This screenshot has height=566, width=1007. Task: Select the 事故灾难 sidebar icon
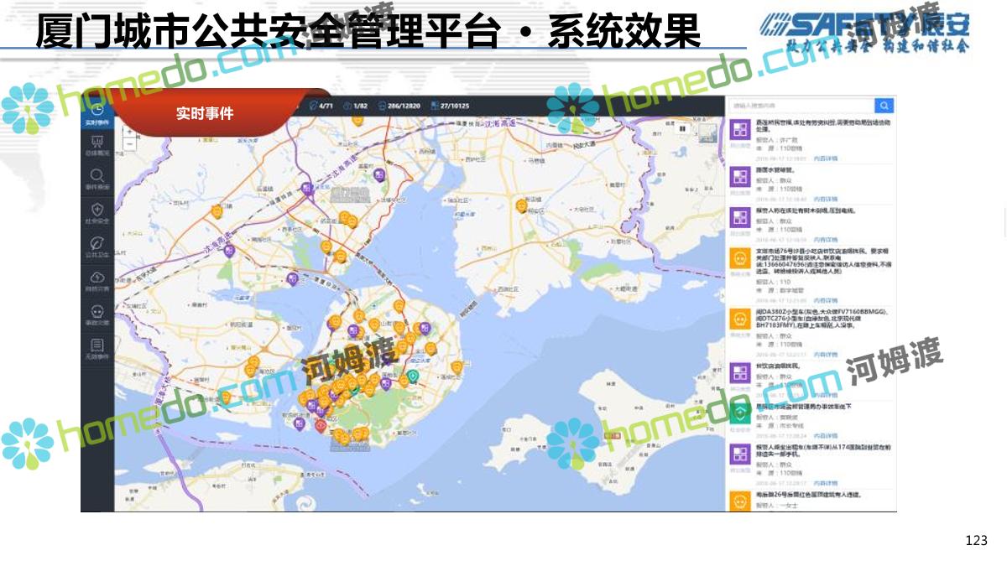tap(97, 314)
